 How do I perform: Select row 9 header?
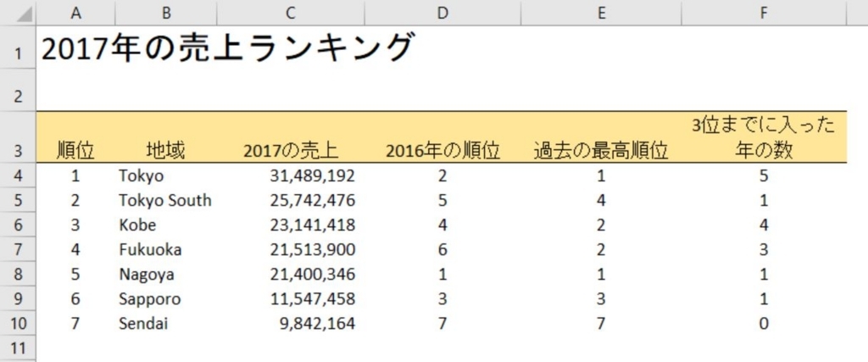(19, 299)
